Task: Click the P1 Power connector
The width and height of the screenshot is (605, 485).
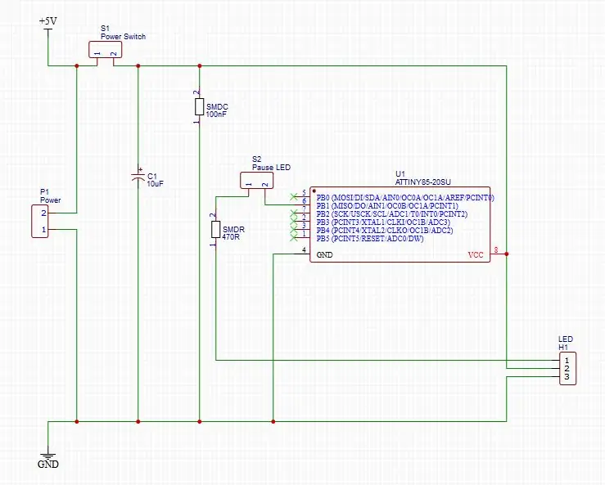Action: tap(40, 222)
